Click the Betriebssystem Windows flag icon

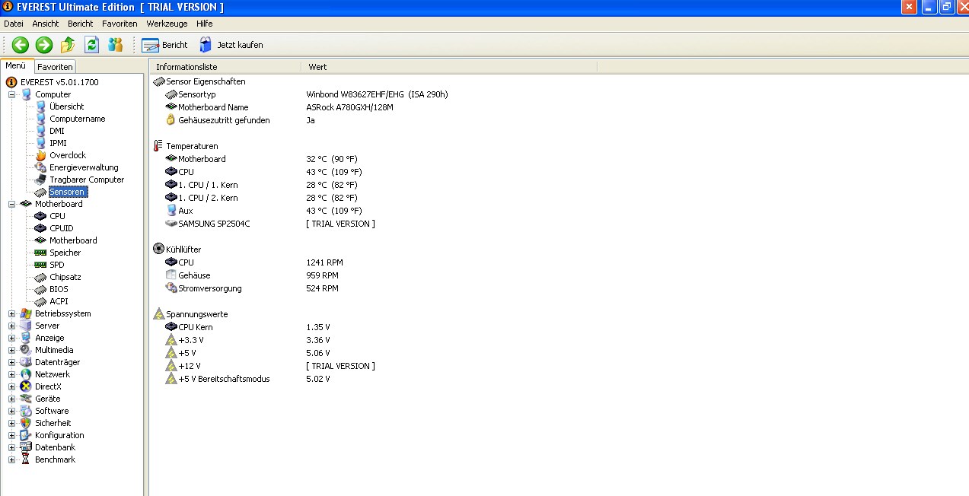tap(26, 313)
